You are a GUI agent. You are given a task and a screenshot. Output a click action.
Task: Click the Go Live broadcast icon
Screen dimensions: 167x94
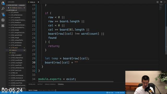click(x=107, y=93)
